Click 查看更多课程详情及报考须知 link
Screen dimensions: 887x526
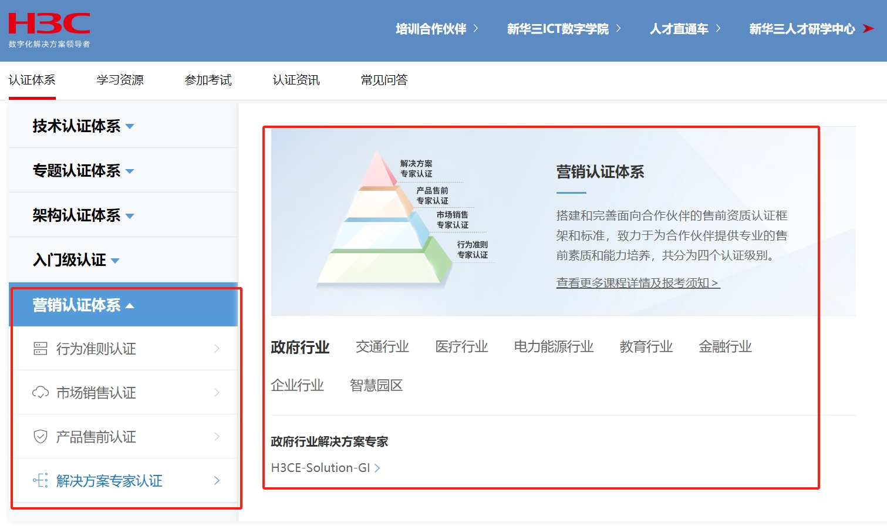coord(638,283)
